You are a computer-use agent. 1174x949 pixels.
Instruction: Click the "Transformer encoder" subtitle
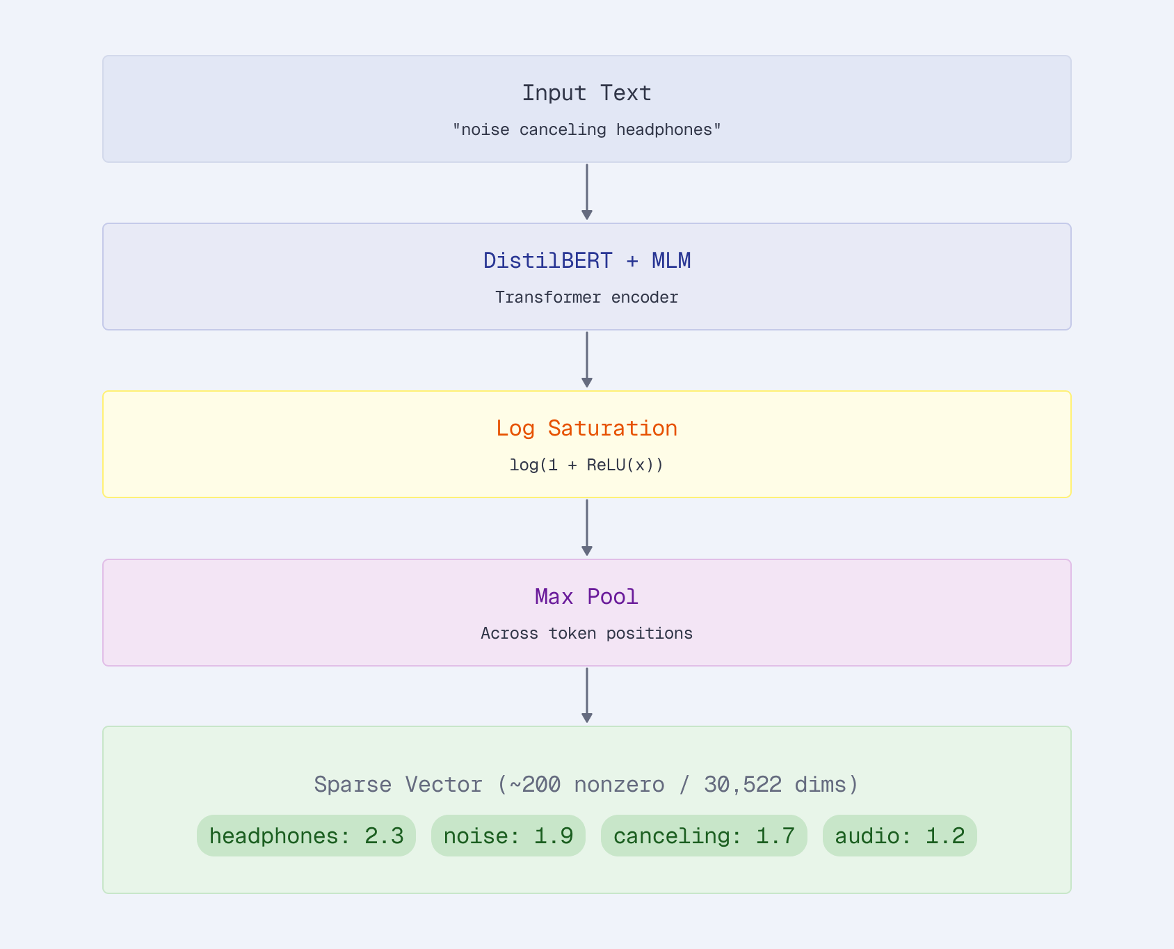[586, 297]
